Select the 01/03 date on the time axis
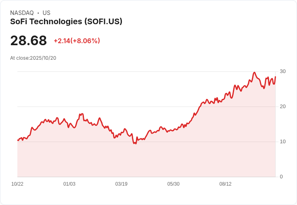The image size is (297, 205). coord(69,184)
